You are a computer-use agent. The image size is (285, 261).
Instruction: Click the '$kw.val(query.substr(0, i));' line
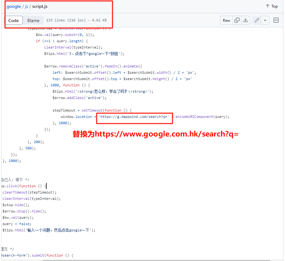(65, 35)
